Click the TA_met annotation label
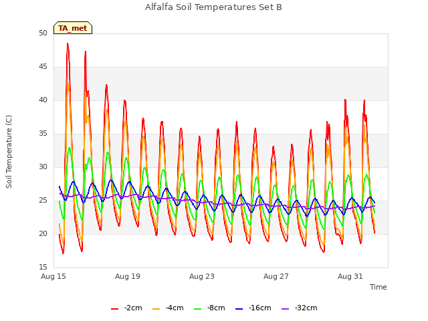The height and width of the screenshot is (321, 428). coord(73,28)
